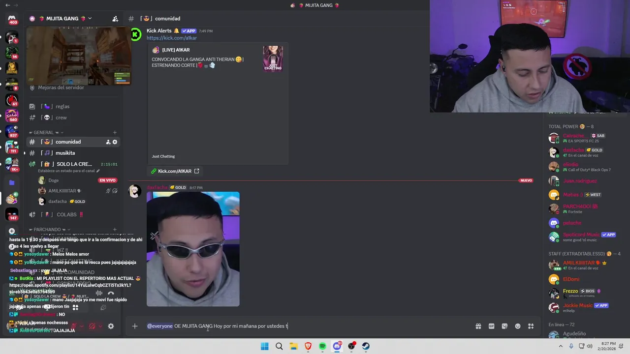Image resolution: width=630 pixels, height=354 pixels.
Task: Click daxfacha's username in chat
Action: [157, 187]
